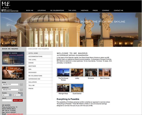
Task: Focus the Arrive date field
Action: [10, 85]
